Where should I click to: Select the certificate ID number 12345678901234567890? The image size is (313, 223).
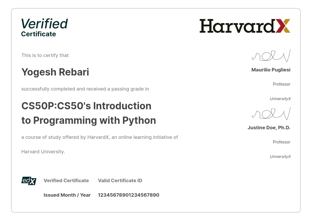(129, 195)
